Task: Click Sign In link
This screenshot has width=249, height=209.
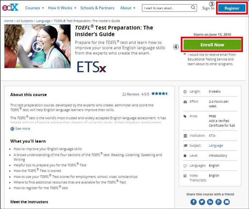Action: coord(208,8)
